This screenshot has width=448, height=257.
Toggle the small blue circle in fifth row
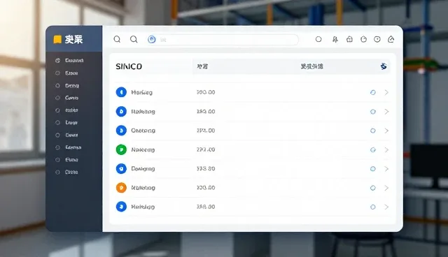[x=373, y=169]
